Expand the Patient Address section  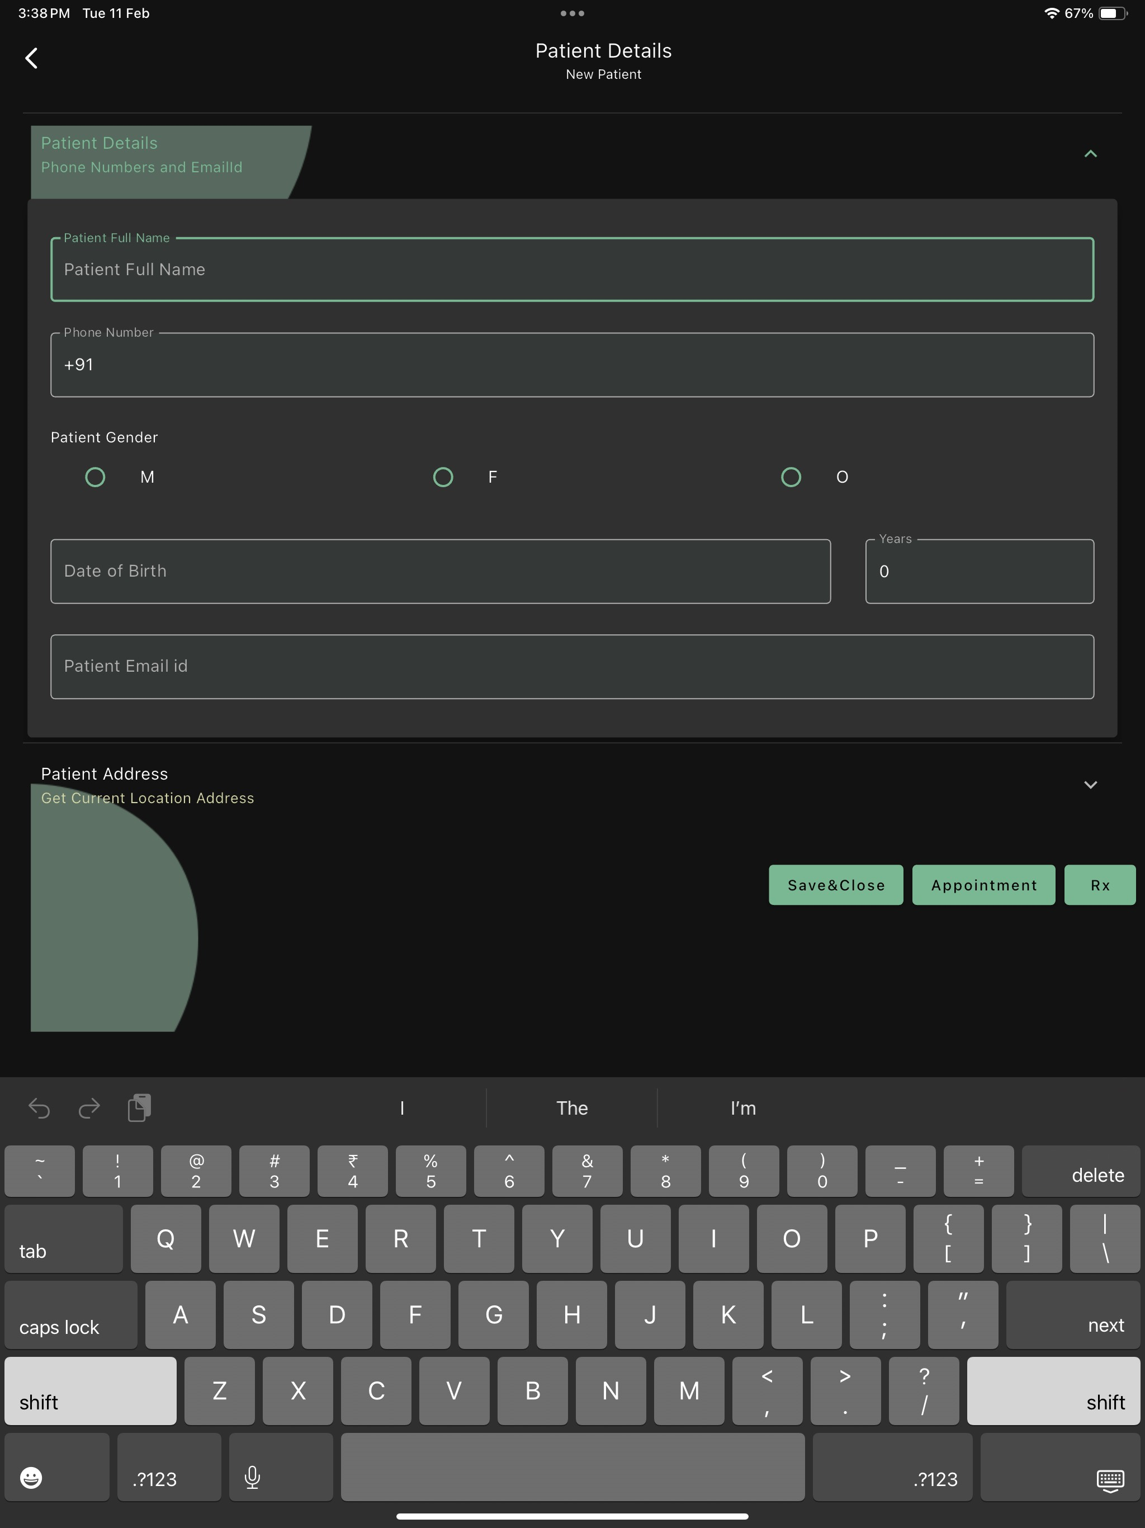click(x=1090, y=785)
